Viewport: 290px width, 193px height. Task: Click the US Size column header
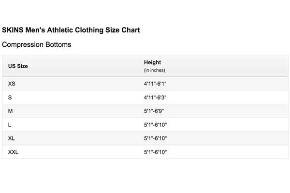[x=18, y=66]
